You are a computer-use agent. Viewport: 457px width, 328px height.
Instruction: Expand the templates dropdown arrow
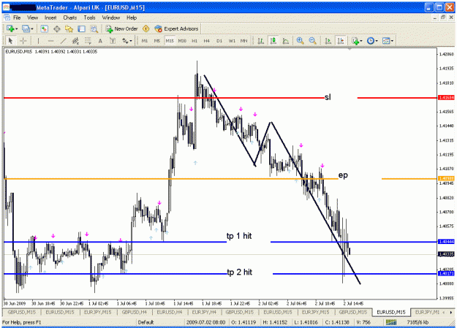coord(392,41)
